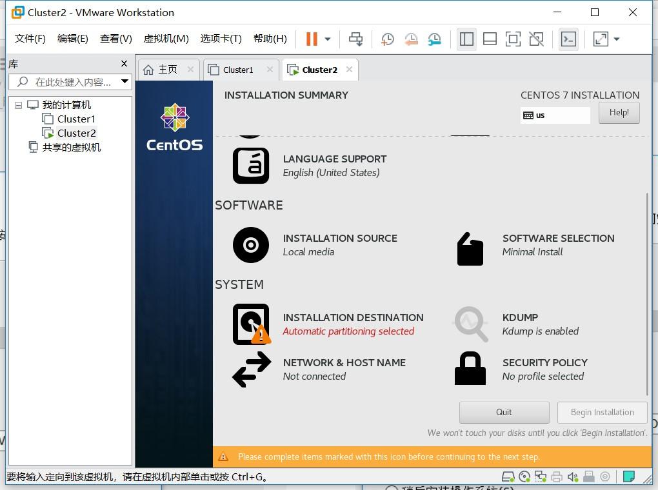Select 共享的虚拟机 in the library tree
This screenshot has height=490, width=658.
point(72,147)
